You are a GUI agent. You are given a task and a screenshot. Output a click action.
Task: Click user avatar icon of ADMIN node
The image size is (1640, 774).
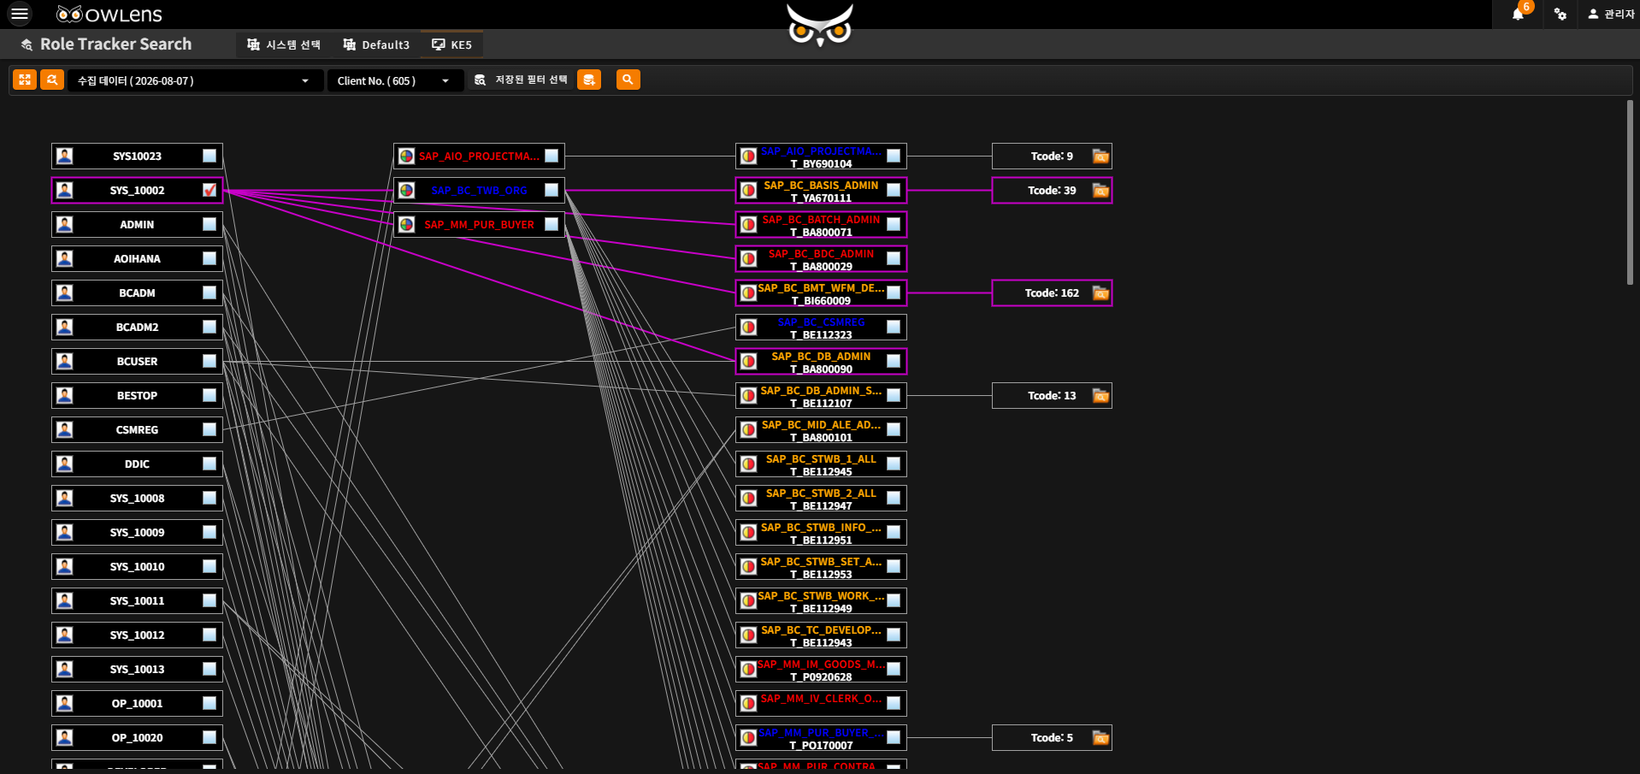click(65, 224)
